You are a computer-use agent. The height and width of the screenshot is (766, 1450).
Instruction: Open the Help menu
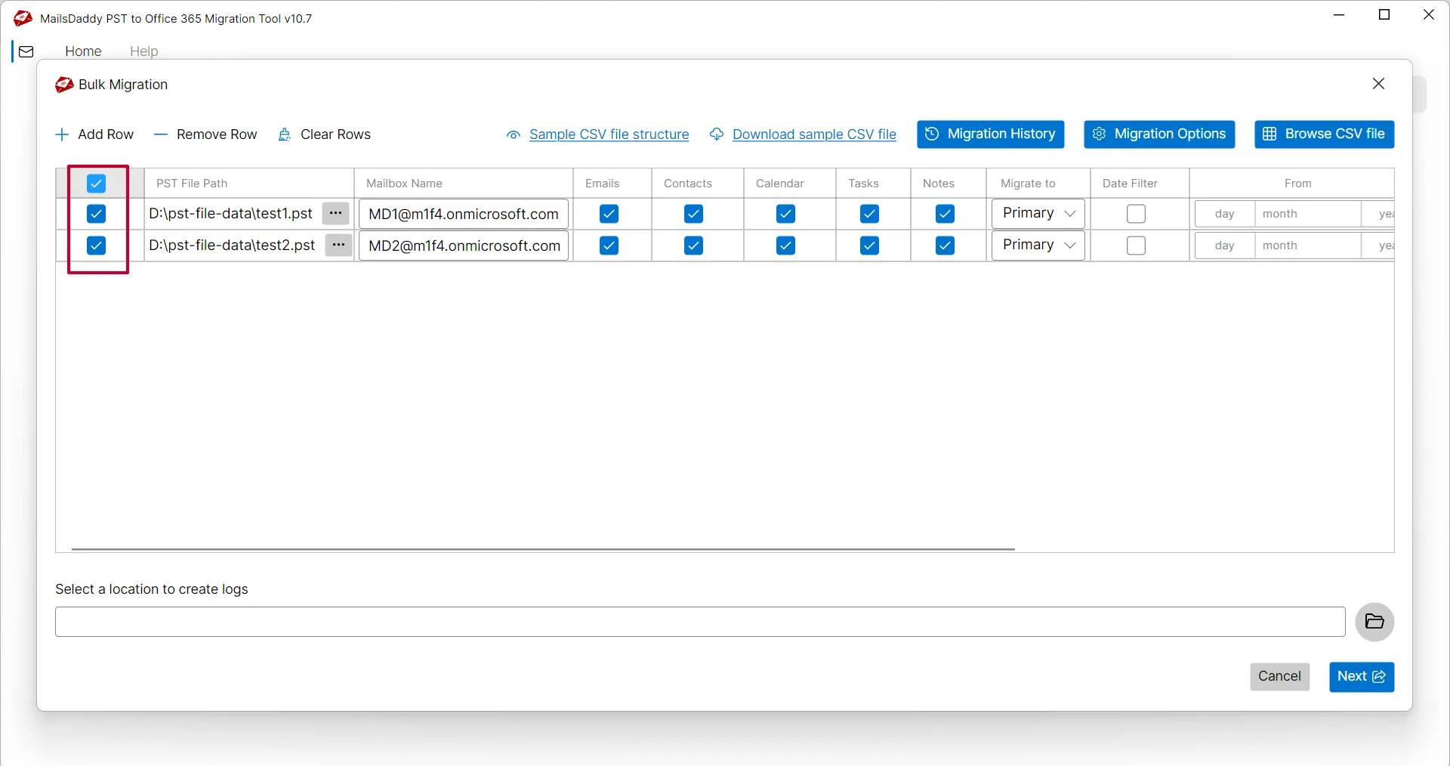click(x=143, y=51)
